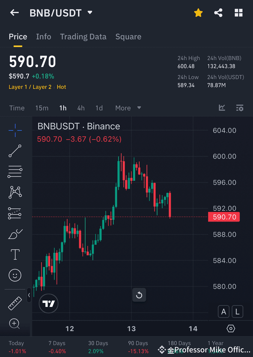Select the crosshair cursor tool
The height and width of the screenshot is (357, 253).
[x=15, y=130]
